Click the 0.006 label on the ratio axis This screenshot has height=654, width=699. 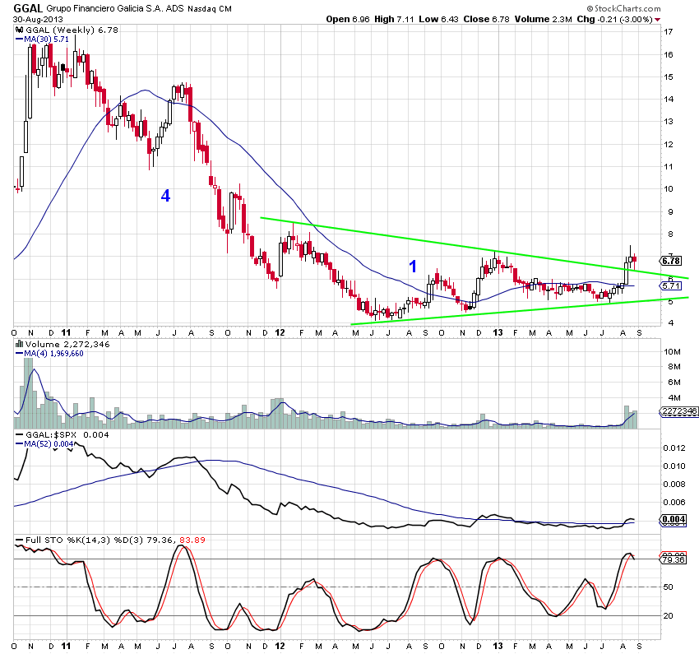click(674, 503)
